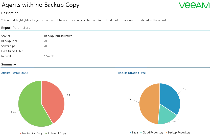Click the data label 25 on the pie chart
Image resolution: width=211 pixels, height=136 pixels.
click(68, 96)
